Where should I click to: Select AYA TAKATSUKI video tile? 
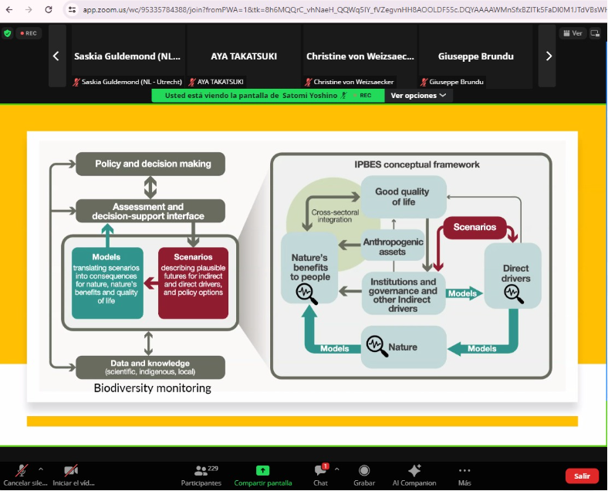[x=244, y=56]
